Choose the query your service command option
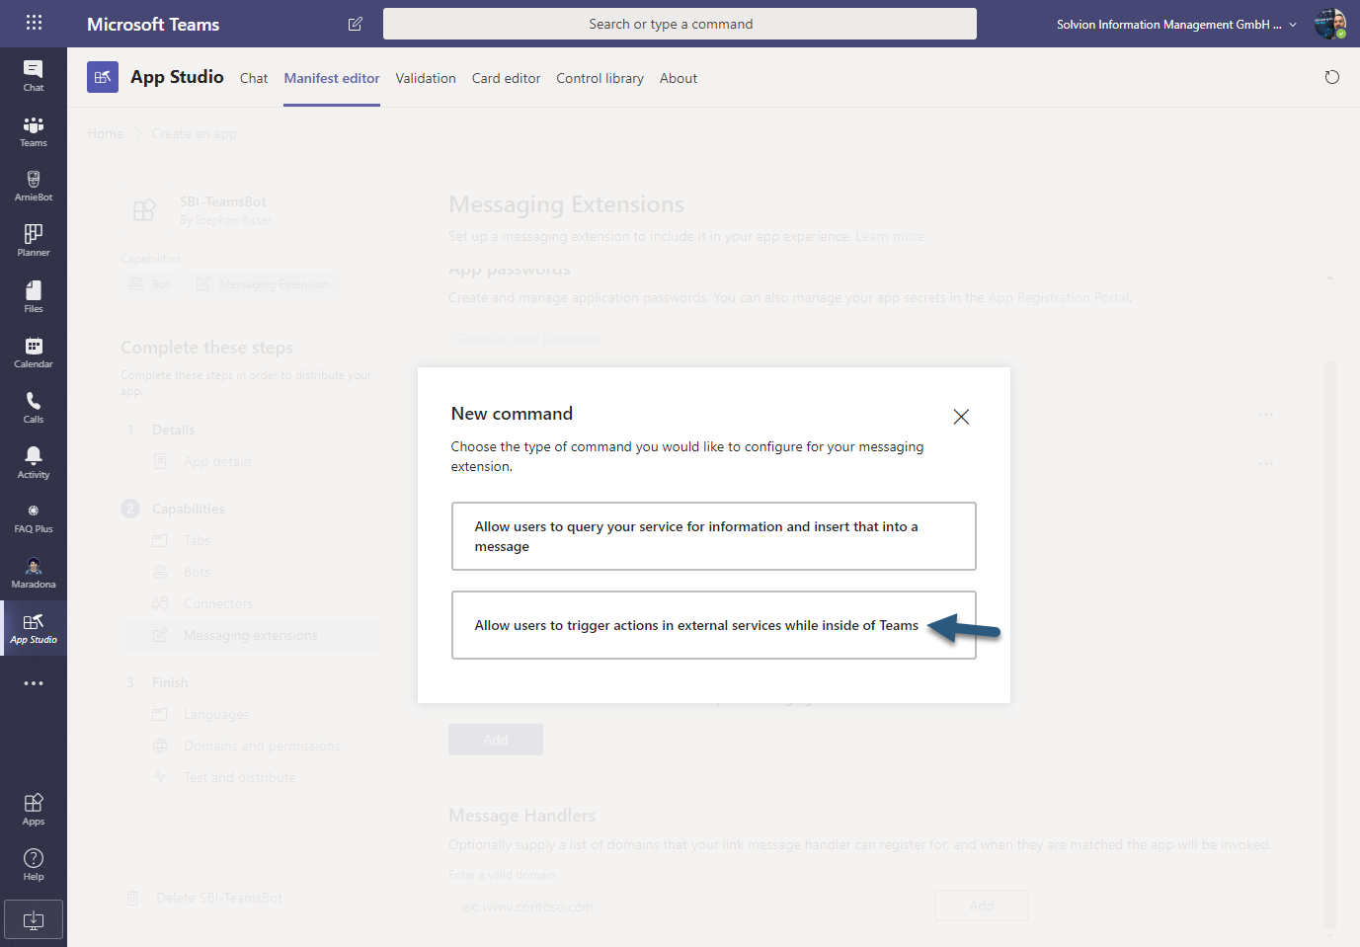Image resolution: width=1360 pixels, height=947 pixels. point(714,536)
